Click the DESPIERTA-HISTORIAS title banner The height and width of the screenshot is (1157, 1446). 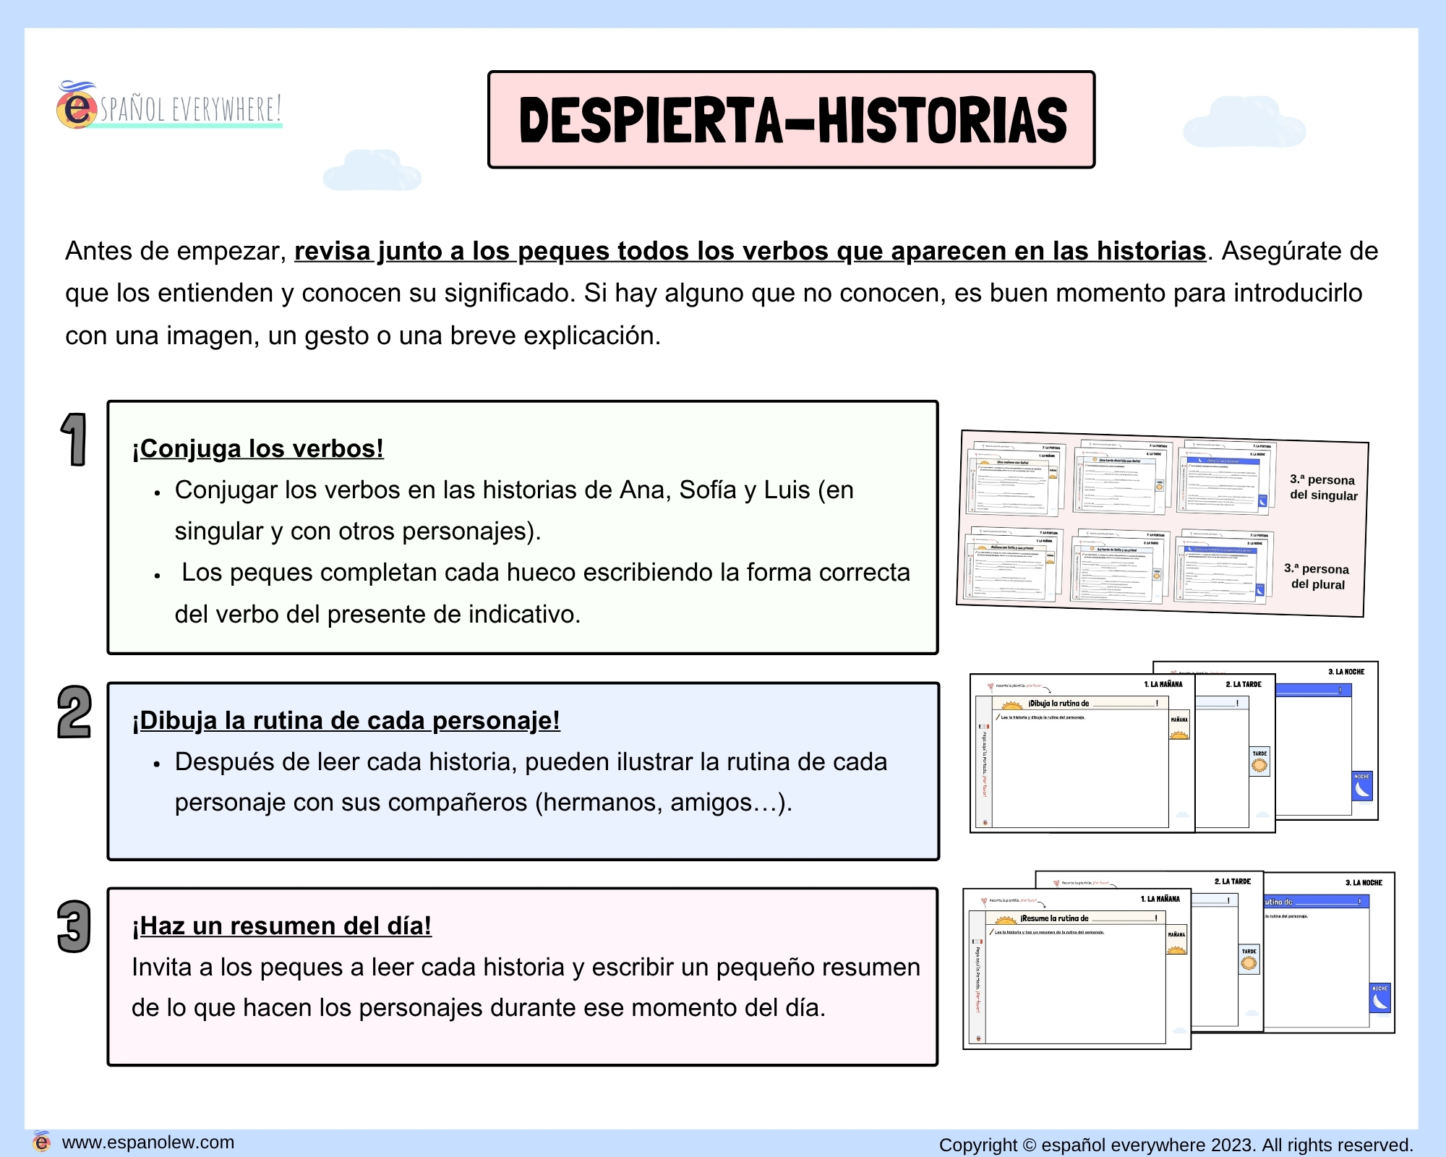pos(791,119)
